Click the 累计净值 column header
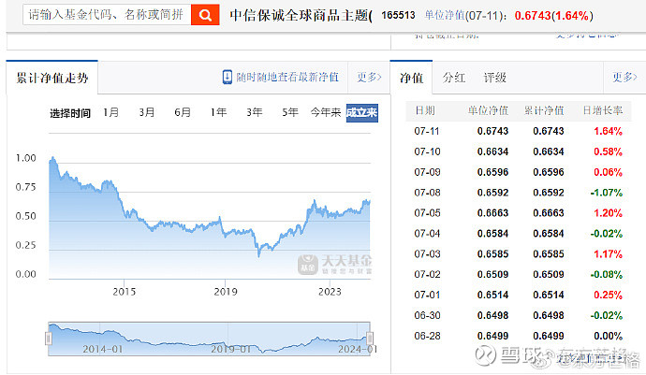 [544, 110]
